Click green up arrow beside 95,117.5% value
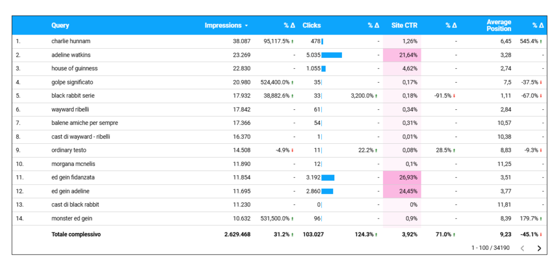554x259 pixels. click(x=293, y=41)
